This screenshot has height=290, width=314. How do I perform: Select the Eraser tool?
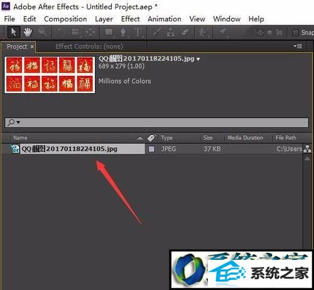185,33
